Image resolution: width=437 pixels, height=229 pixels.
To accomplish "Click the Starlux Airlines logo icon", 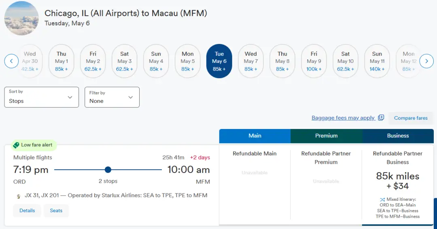I will pyautogui.click(x=18, y=196).
